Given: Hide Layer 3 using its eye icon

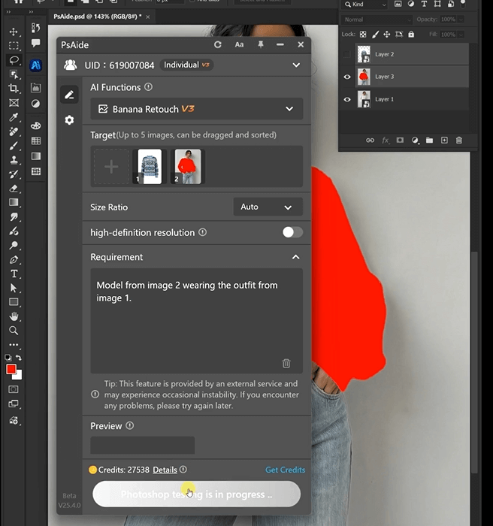Looking at the screenshot, I should (347, 77).
